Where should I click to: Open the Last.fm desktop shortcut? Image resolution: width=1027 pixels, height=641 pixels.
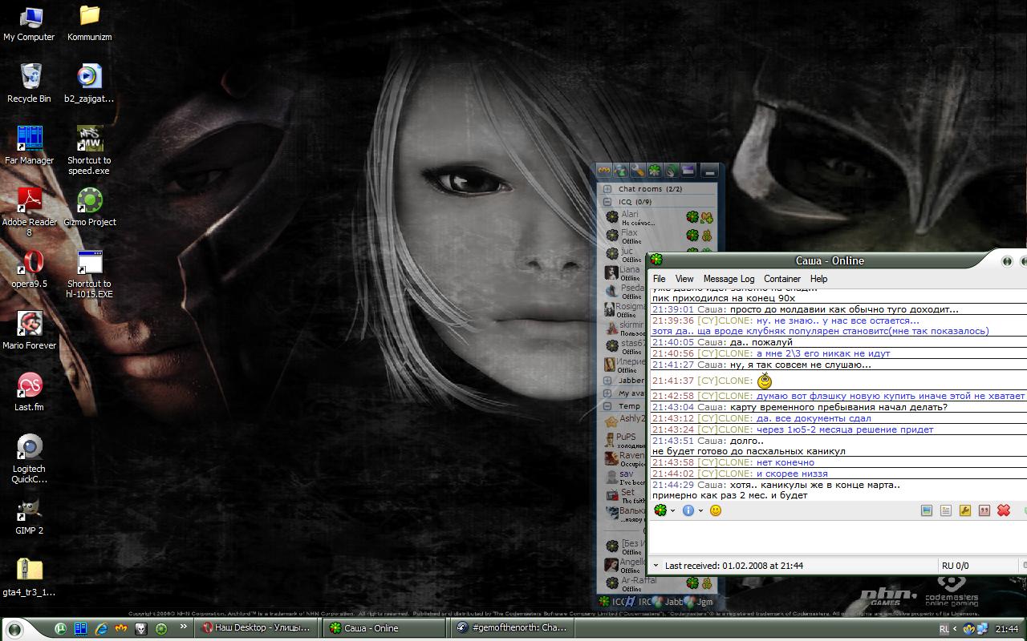coord(29,393)
